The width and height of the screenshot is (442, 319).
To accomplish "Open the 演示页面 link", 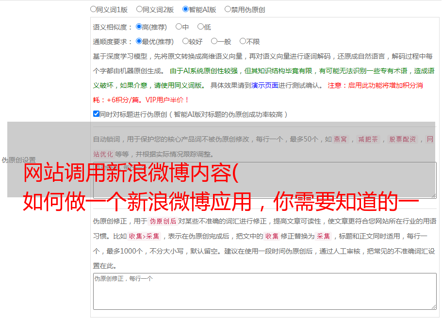I will pos(265,85).
